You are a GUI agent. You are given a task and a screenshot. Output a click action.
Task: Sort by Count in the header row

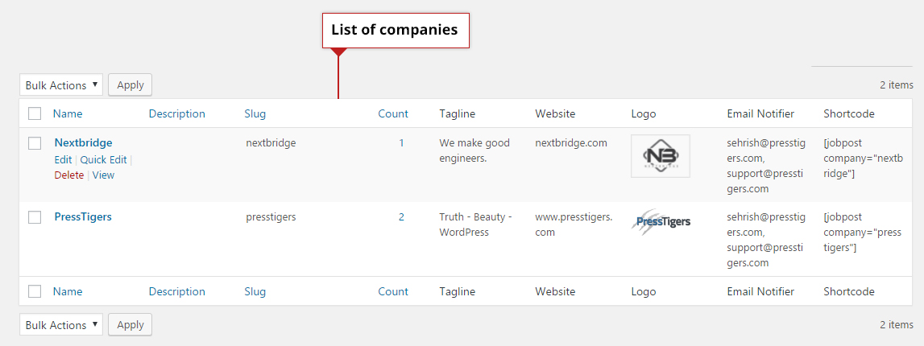(393, 113)
